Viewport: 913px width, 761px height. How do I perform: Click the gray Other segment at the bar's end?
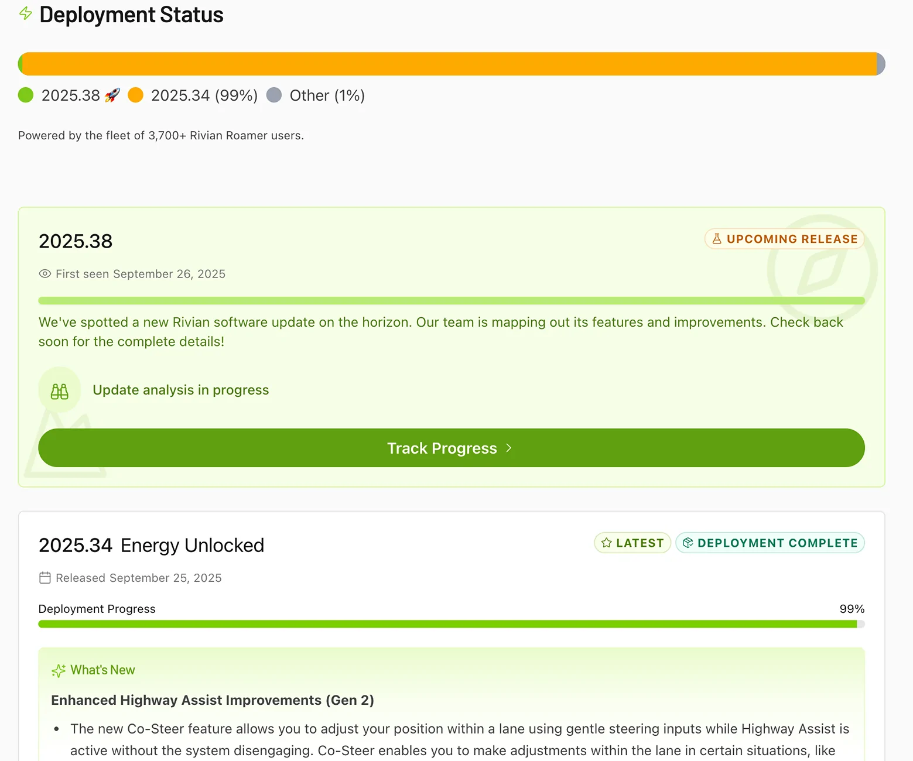pos(881,64)
